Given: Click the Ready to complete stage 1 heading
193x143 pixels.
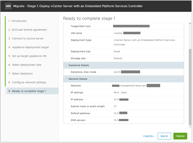Looking at the screenshot, I should pyautogui.click(x=89, y=18).
